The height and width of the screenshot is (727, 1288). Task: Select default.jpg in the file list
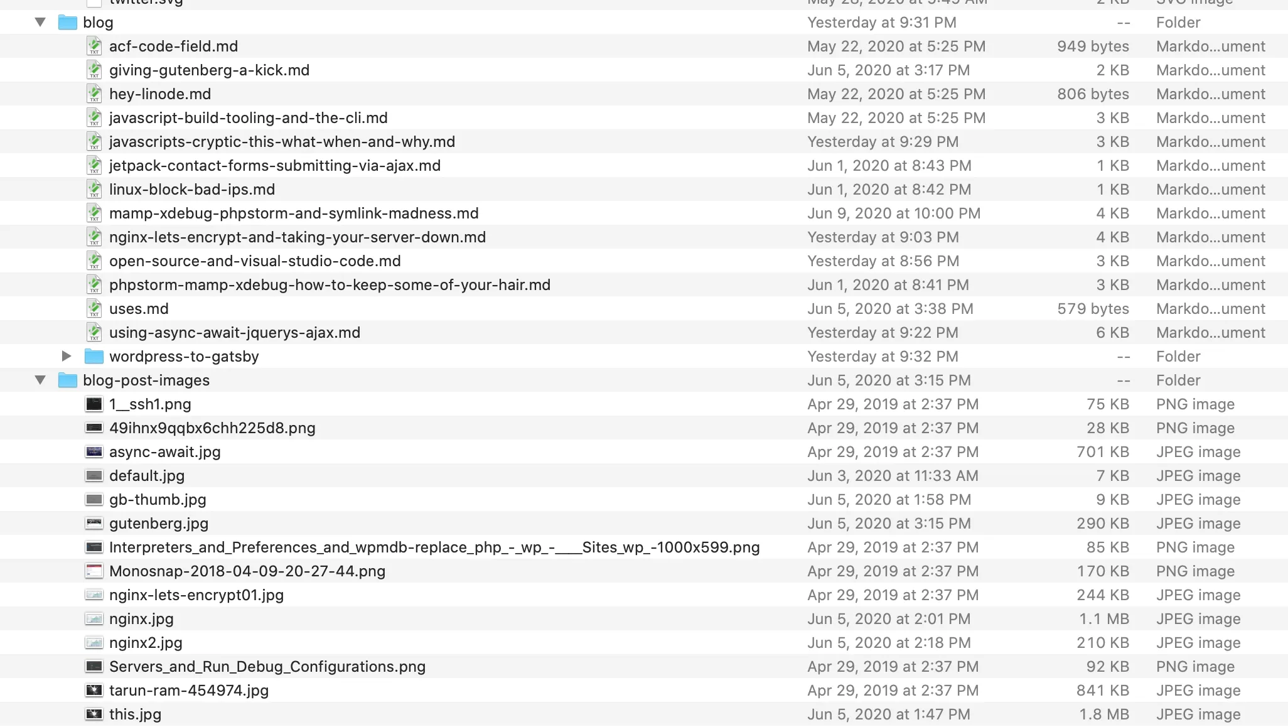(146, 475)
